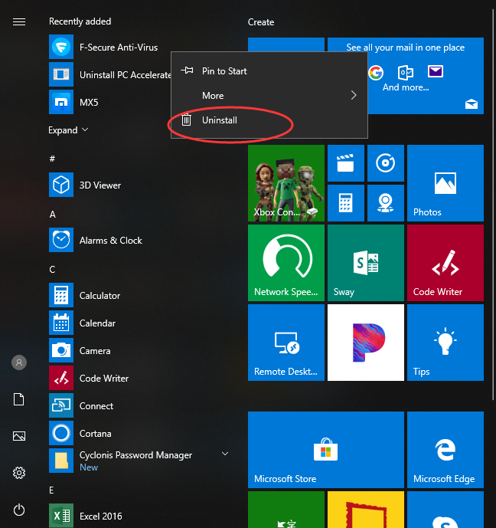The width and height of the screenshot is (496, 528).
Task: Open Microsoft Store tile
Action: click(326, 450)
